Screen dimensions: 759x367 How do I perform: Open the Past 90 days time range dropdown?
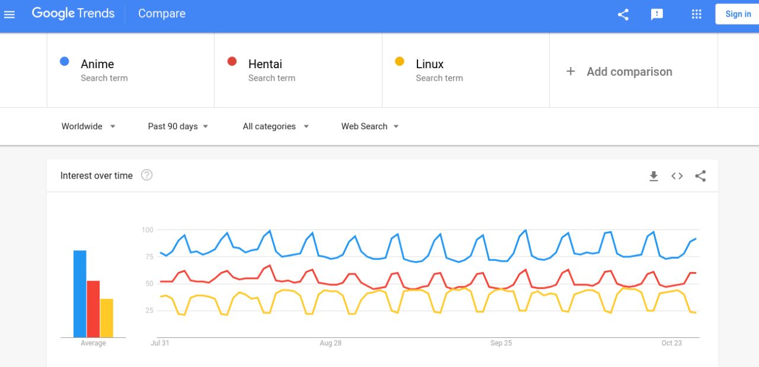[178, 126]
